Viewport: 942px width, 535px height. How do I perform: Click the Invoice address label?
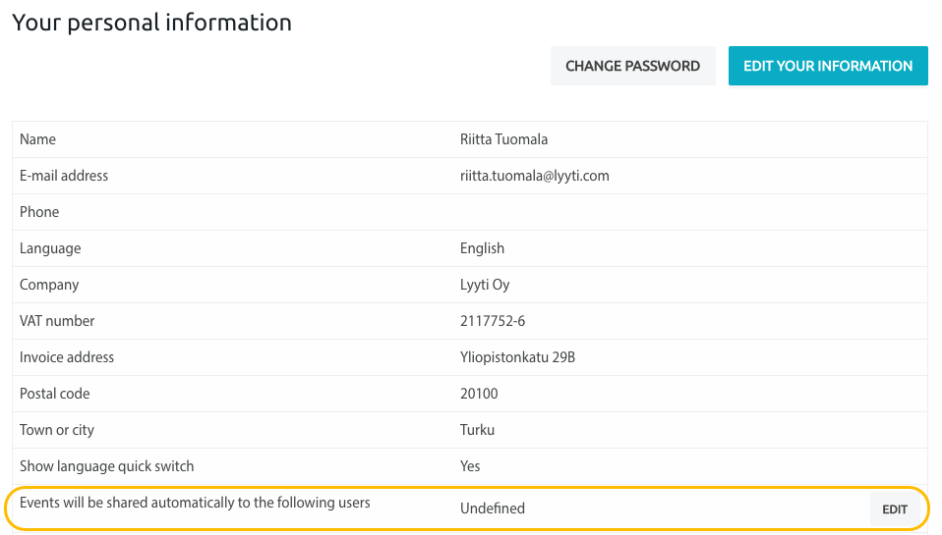[67, 357]
